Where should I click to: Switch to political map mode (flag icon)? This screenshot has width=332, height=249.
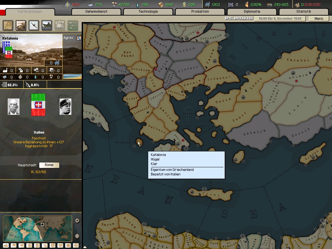coord(14,245)
